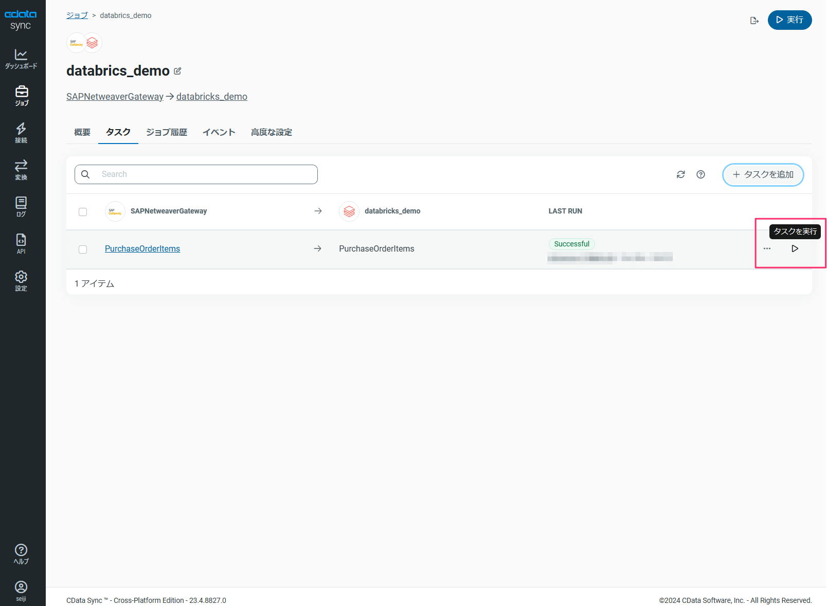Click the databricks_demo column header text
Viewport: 827px width, 606px height.
(392, 211)
